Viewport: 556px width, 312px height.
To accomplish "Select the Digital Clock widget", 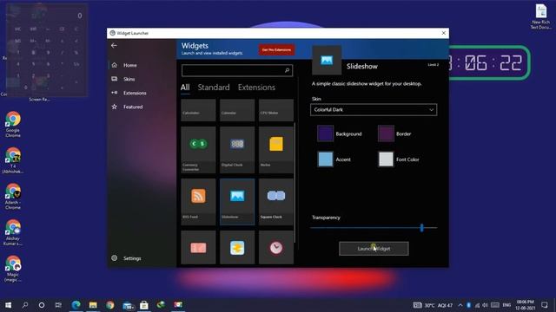I will coord(237,150).
